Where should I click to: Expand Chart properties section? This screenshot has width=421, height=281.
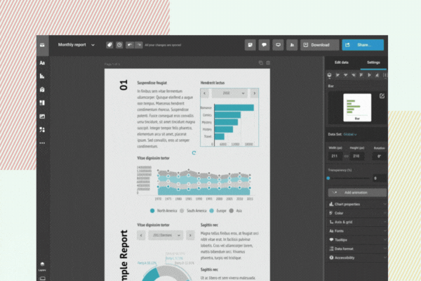click(x=357, y=204)
